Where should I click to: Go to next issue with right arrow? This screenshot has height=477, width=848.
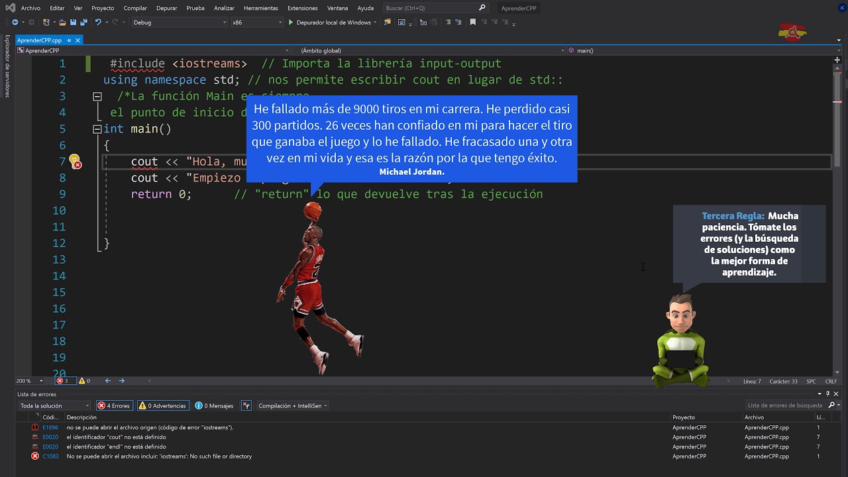121,381
